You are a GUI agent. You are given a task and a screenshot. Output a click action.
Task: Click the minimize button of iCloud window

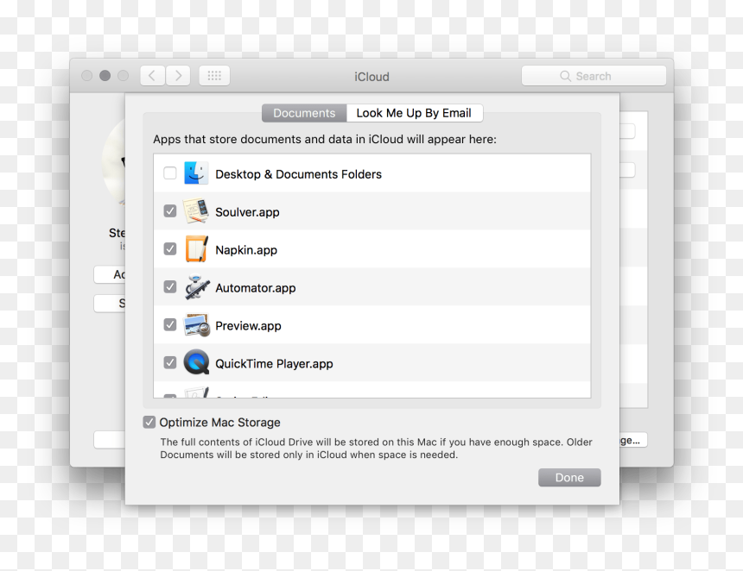(105, 76)
